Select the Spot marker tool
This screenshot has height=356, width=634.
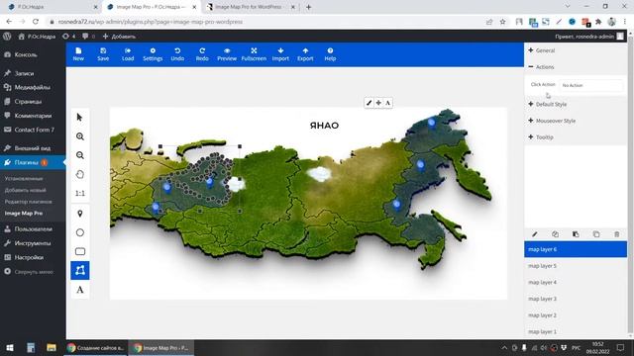coord(79,214)
